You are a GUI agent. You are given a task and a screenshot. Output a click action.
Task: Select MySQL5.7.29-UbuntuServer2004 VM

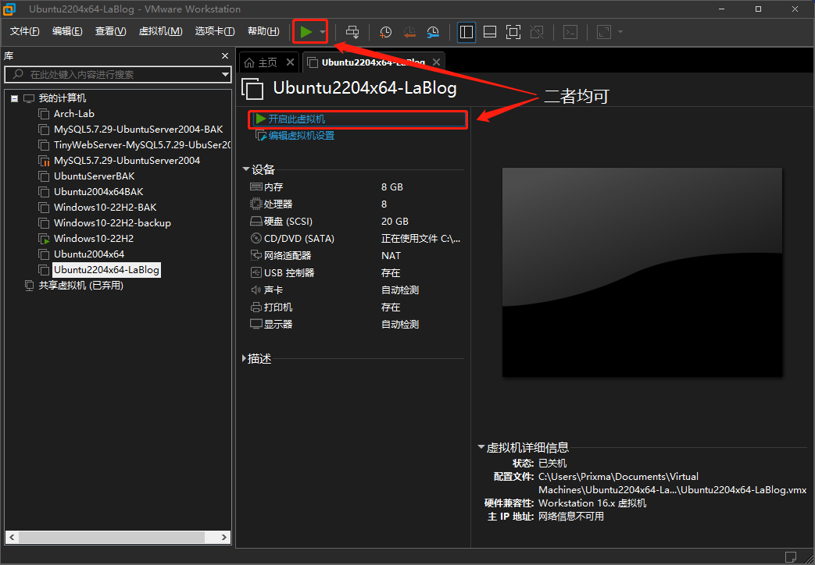coord(127,161)
